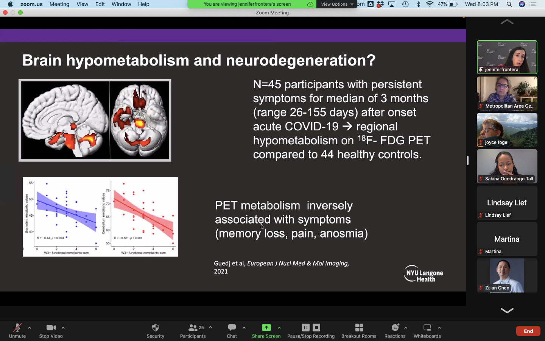
Task: Select the Lindsay Lief participant tile
Action: (507, 203)
